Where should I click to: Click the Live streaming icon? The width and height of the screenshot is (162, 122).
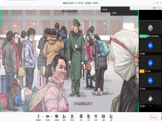[103, 116]
